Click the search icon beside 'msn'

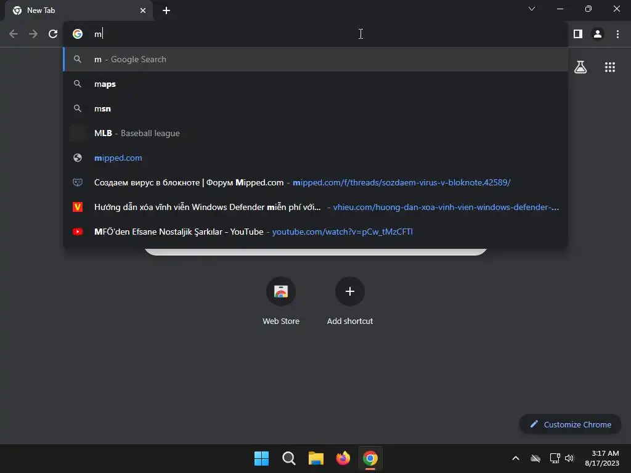[x=78, y=108]
